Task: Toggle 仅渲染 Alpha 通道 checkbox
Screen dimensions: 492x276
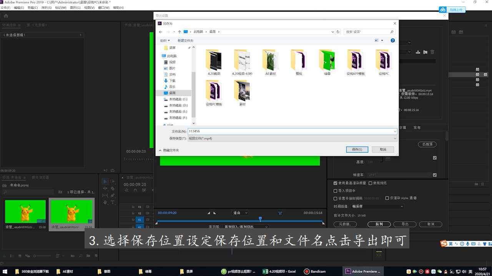Action: click(387, 198)
